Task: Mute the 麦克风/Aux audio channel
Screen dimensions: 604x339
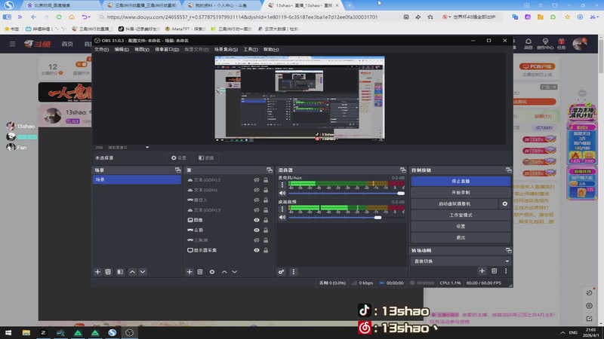Action: click(x=282, y=194)
